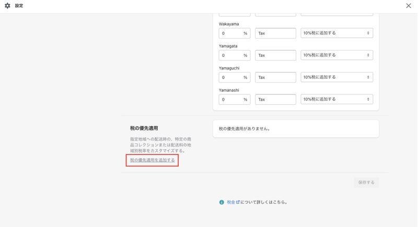This screenshot has height=227, width=418.
Task: Edit Yamanashi tax rate percentage field
Action: pyautogui.click(x=235, y=100)
